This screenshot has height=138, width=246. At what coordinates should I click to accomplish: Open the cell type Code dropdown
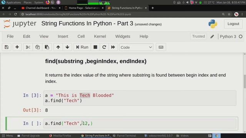[x=136, y=47]
